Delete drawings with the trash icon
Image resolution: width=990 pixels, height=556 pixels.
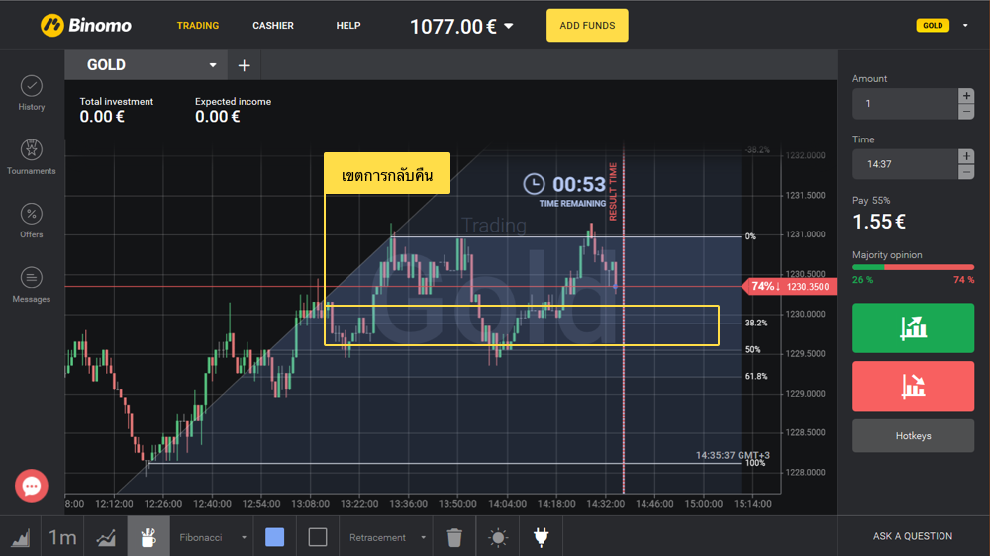(454, 537)
